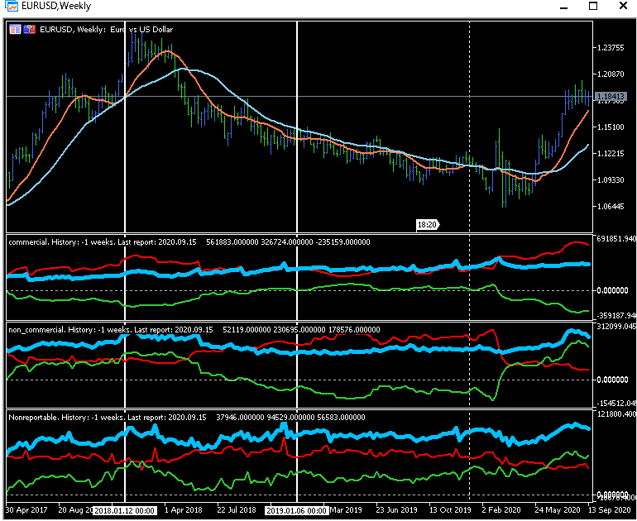The image size is (637, 521).
Task: Click the market depth icon beside chart title
Action: [29, 29]
